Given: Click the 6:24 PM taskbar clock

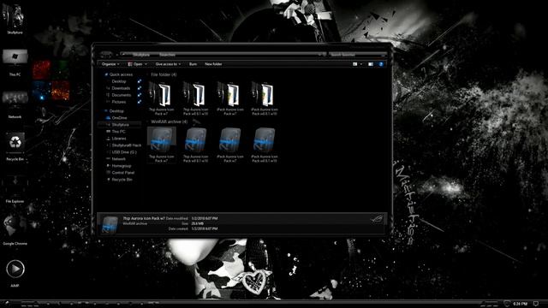Looking at the screenshot, I should pyautogui.click(x=520, y=304).
